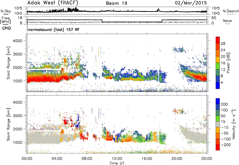The width and height of the screenshot is (239, 165).
Task: Click the 'CPID' label
Action: pos(7,28)
